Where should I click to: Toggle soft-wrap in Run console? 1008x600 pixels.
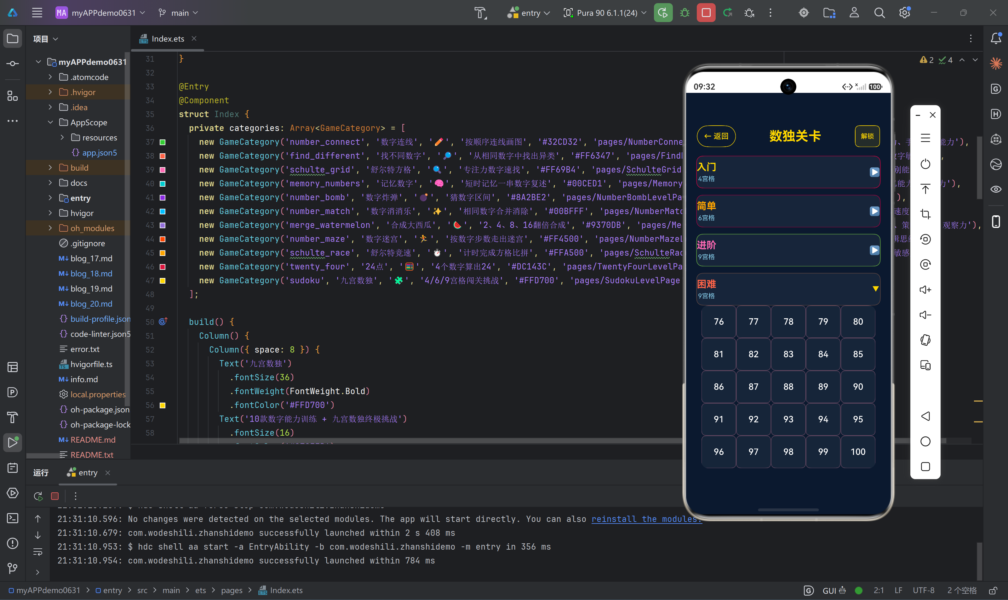point(37,552)
